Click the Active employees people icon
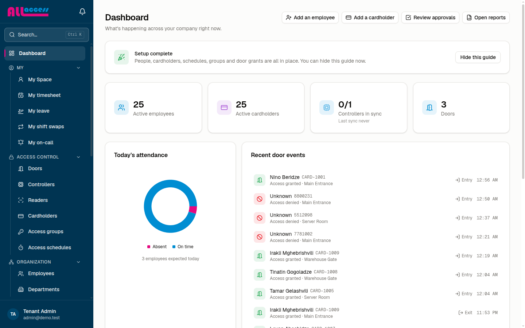 121,108
